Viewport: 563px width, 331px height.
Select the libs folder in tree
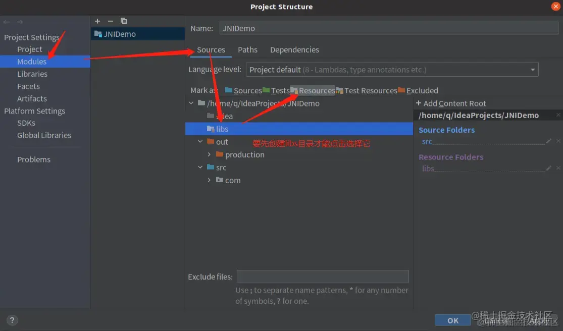click(x=299, y=129)
